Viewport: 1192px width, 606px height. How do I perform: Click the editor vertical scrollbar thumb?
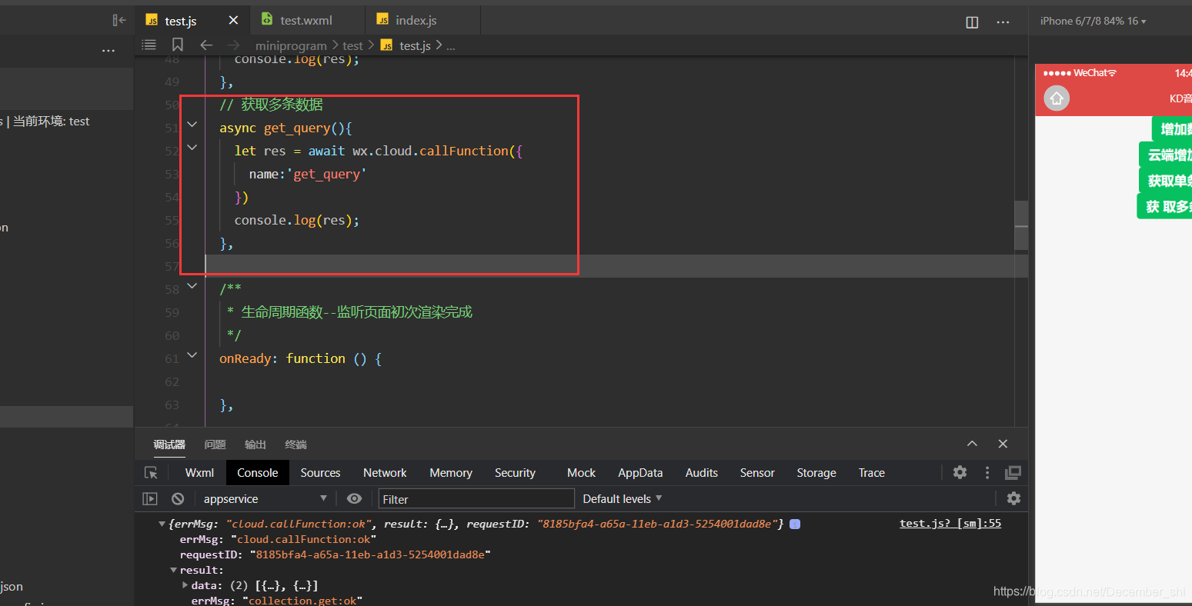[x=1021, y=225]
